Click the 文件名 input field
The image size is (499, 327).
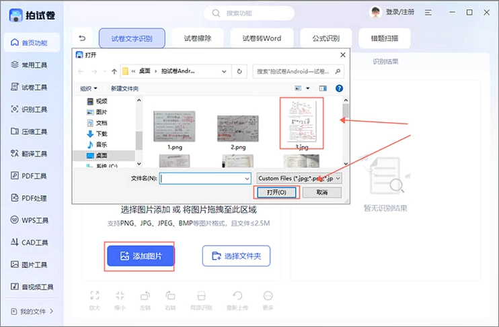pyautogui.click(x=205, y=179)
